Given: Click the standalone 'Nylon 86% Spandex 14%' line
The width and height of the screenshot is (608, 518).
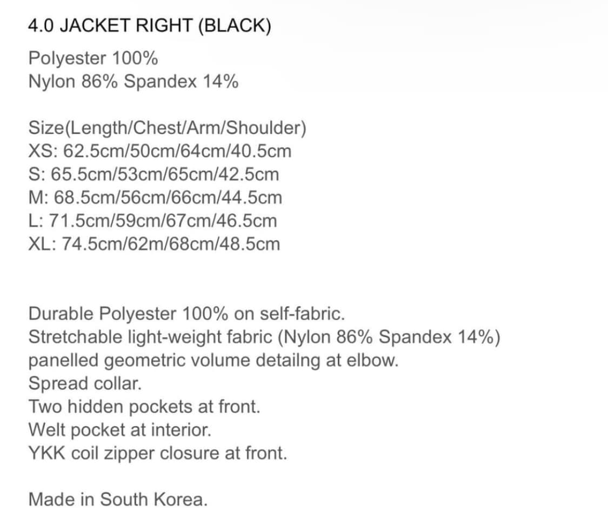Looking at the screenshot, I should tap(133, 82).
